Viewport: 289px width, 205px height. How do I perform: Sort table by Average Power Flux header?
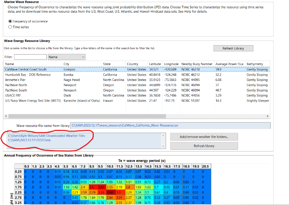[x=229, y=64]
